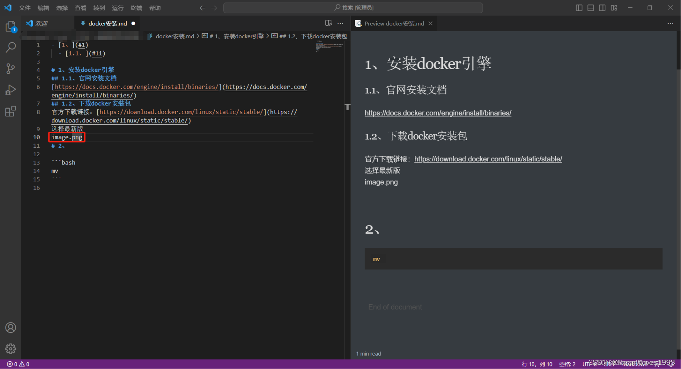Click the mv code block in preview
The image size is (681, 369).
tap(513, 259)
